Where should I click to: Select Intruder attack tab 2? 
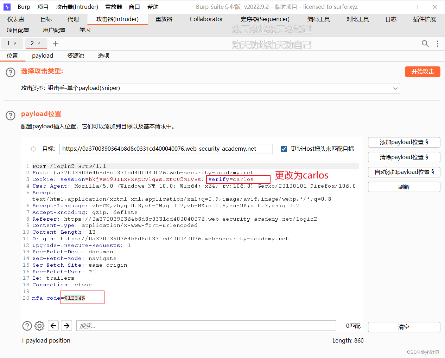(x=32, y=44)
